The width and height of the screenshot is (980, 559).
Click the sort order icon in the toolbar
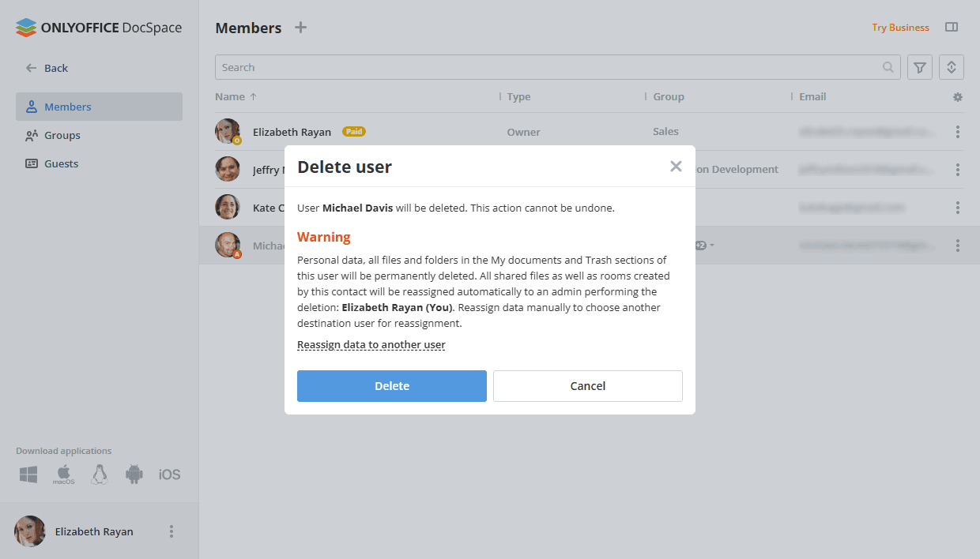click(x=951, y=67)
